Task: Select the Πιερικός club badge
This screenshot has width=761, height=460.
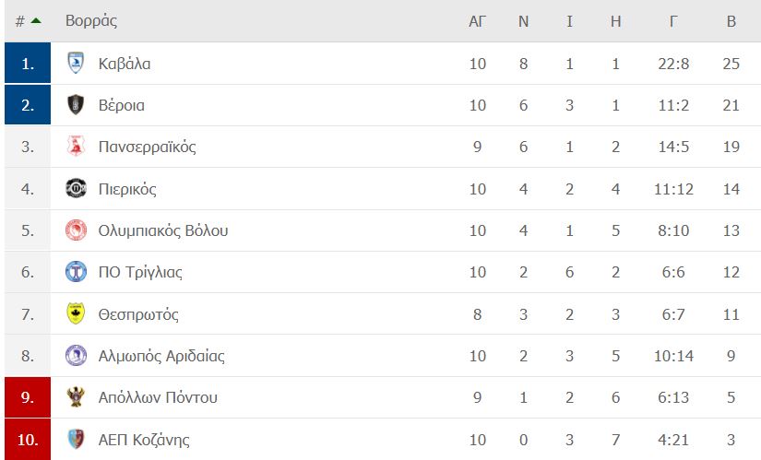Action: pyautogui.click(x=76, y=188)
